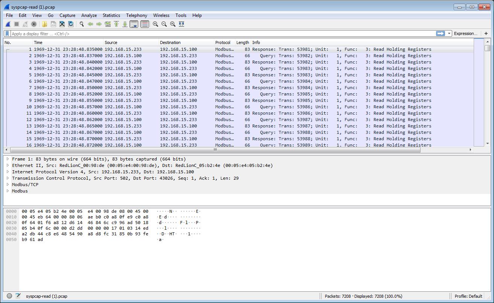Close this capture file icon
The width and height of the screenshot is (494, 303).
point(62,24)
